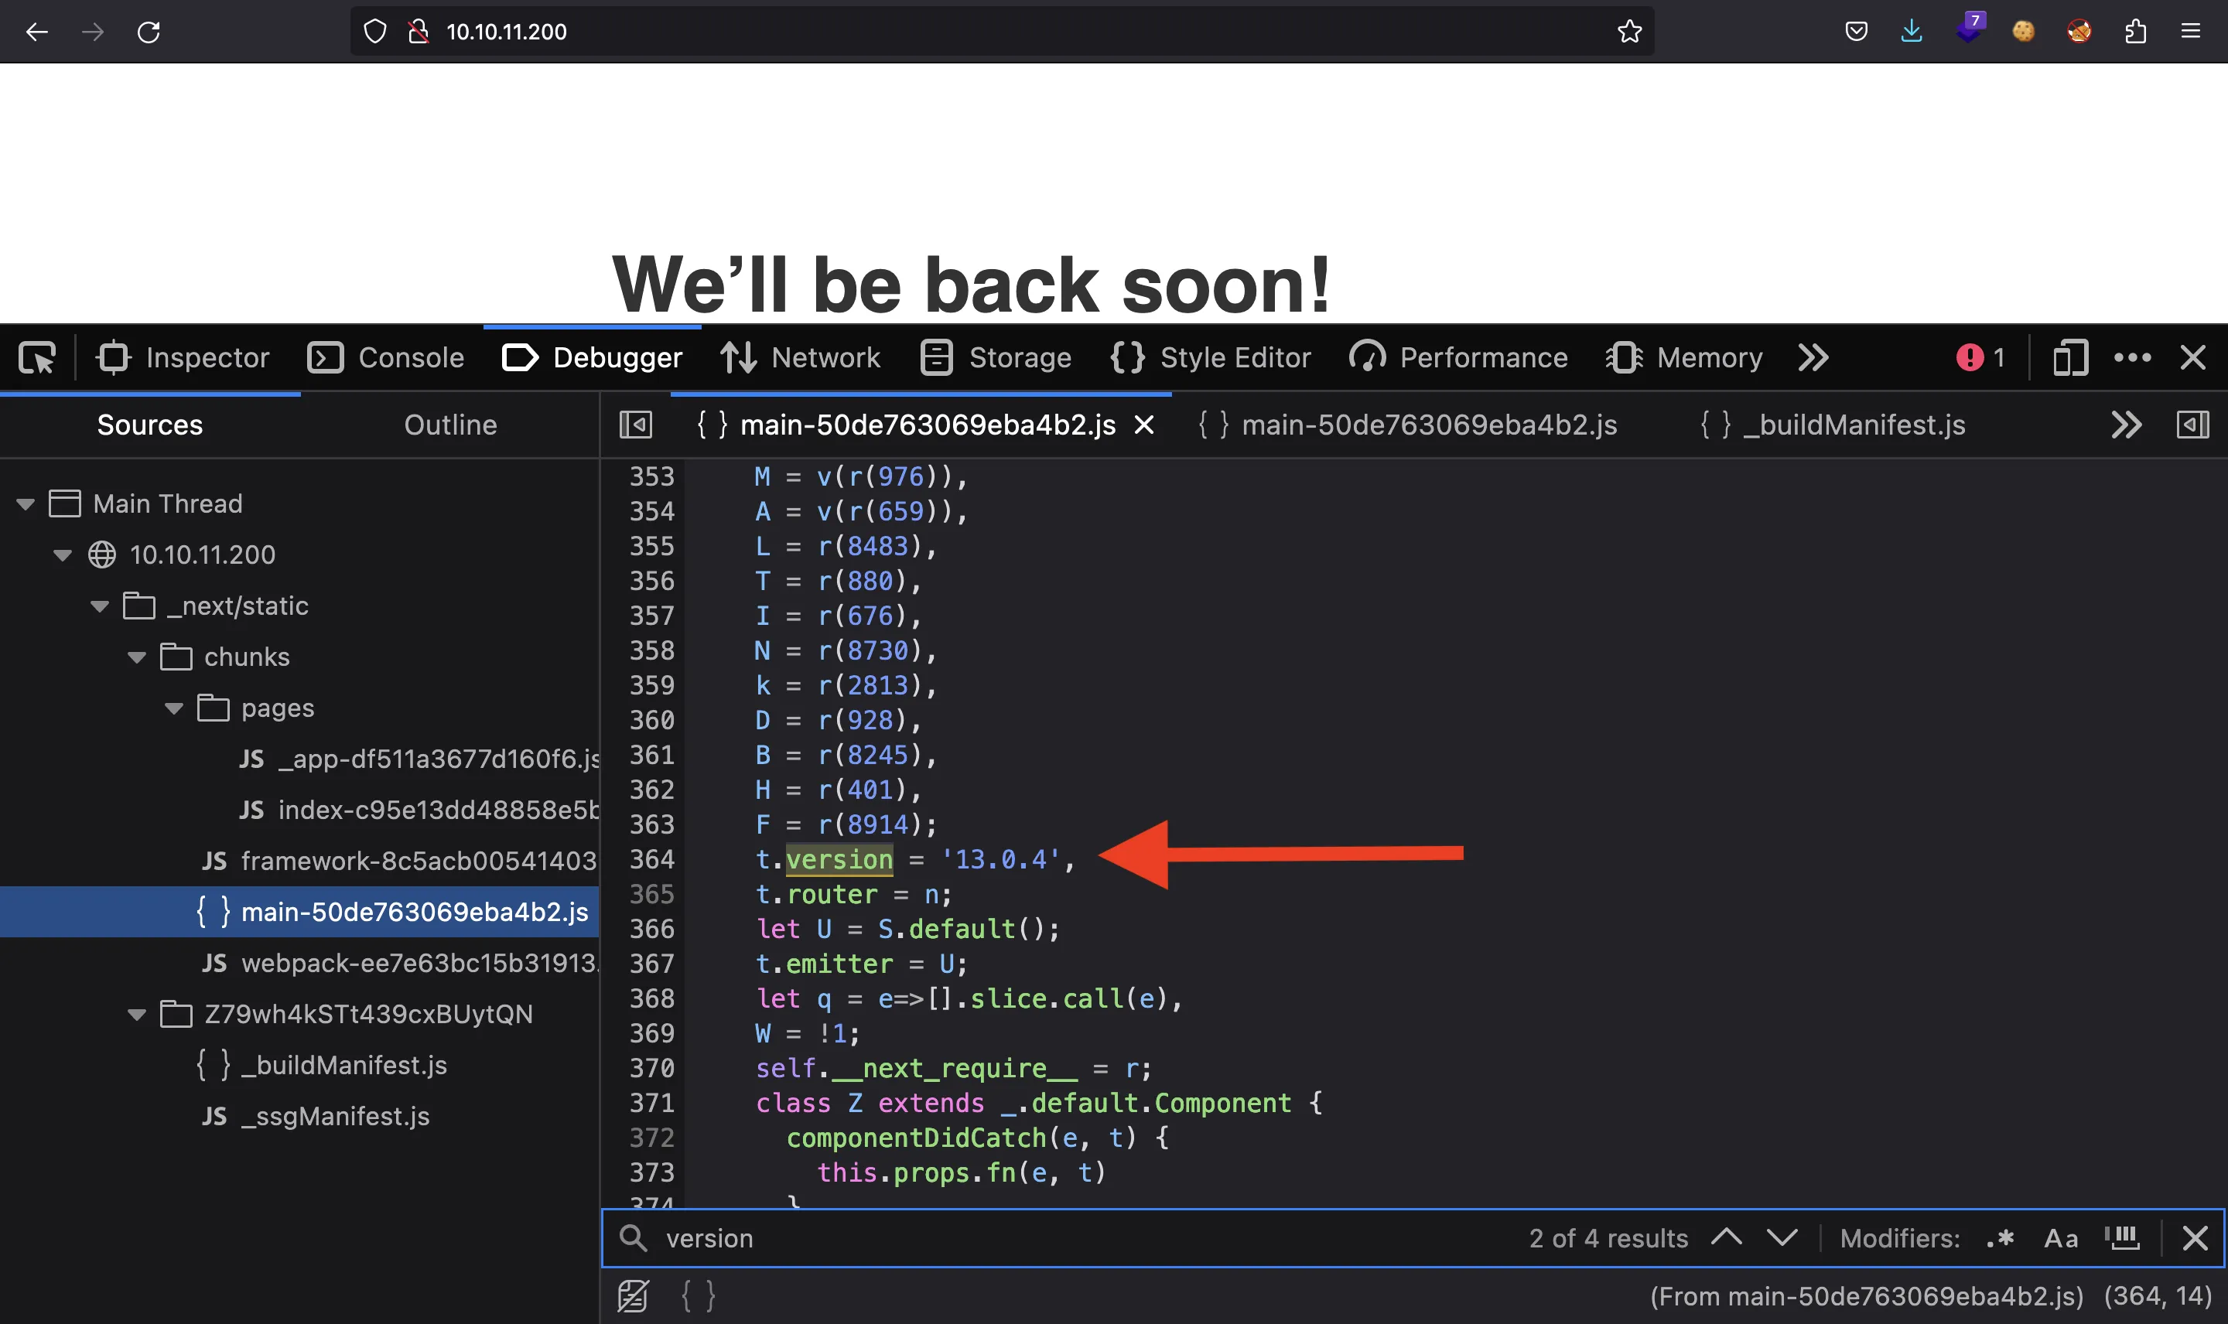
Task: Open _ssgManifest.js in the sources tree
Action: (316, 1116)
